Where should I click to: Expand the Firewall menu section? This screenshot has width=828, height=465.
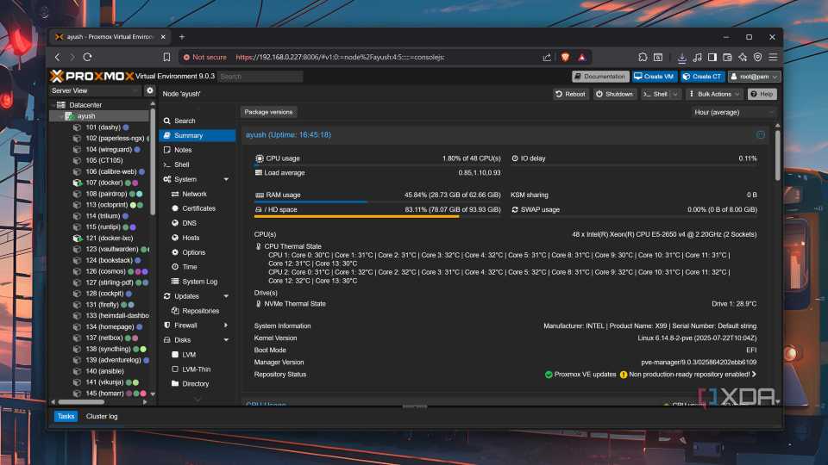point(226,325)
